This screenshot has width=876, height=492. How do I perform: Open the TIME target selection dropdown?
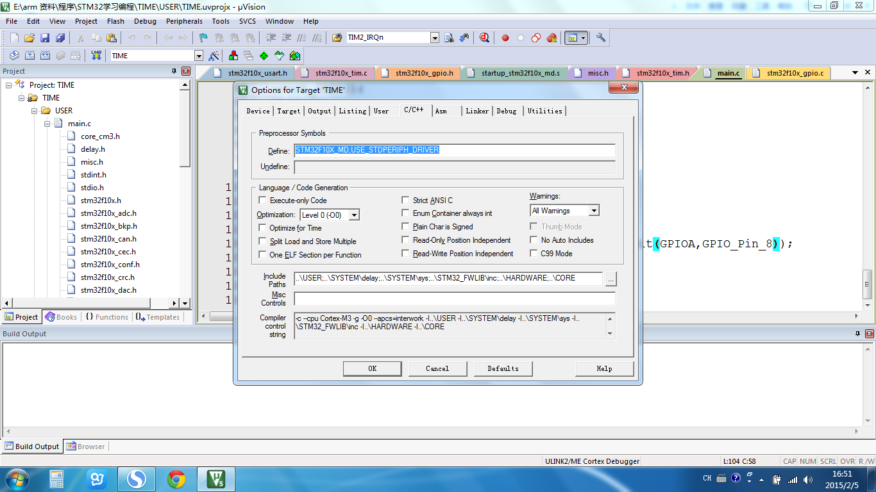(198, 56)
